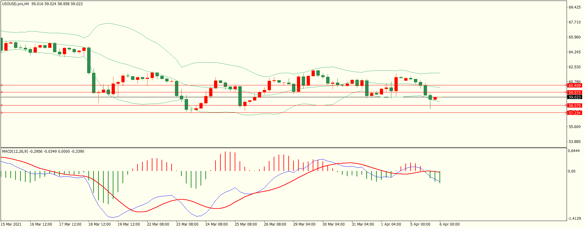Image resolution: width=584 pixels, height=228 pixels.
Task: Click the USOUSD.pro,H4 chart title text
Action: 16,4
